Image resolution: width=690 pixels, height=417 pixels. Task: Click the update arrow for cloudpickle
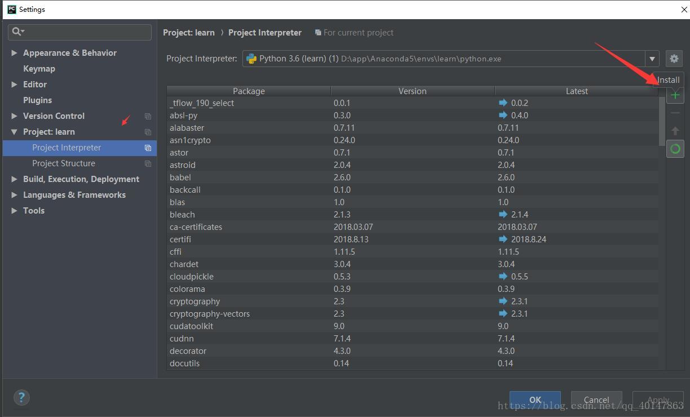503,276
